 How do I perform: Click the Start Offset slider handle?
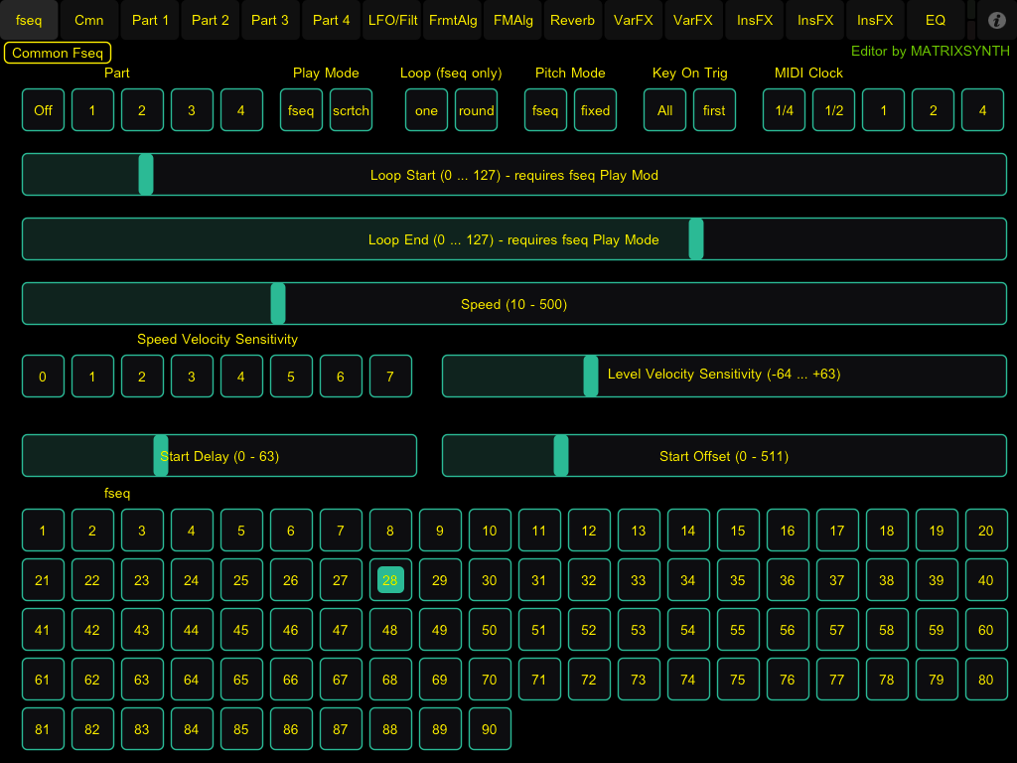pos(561,456)
